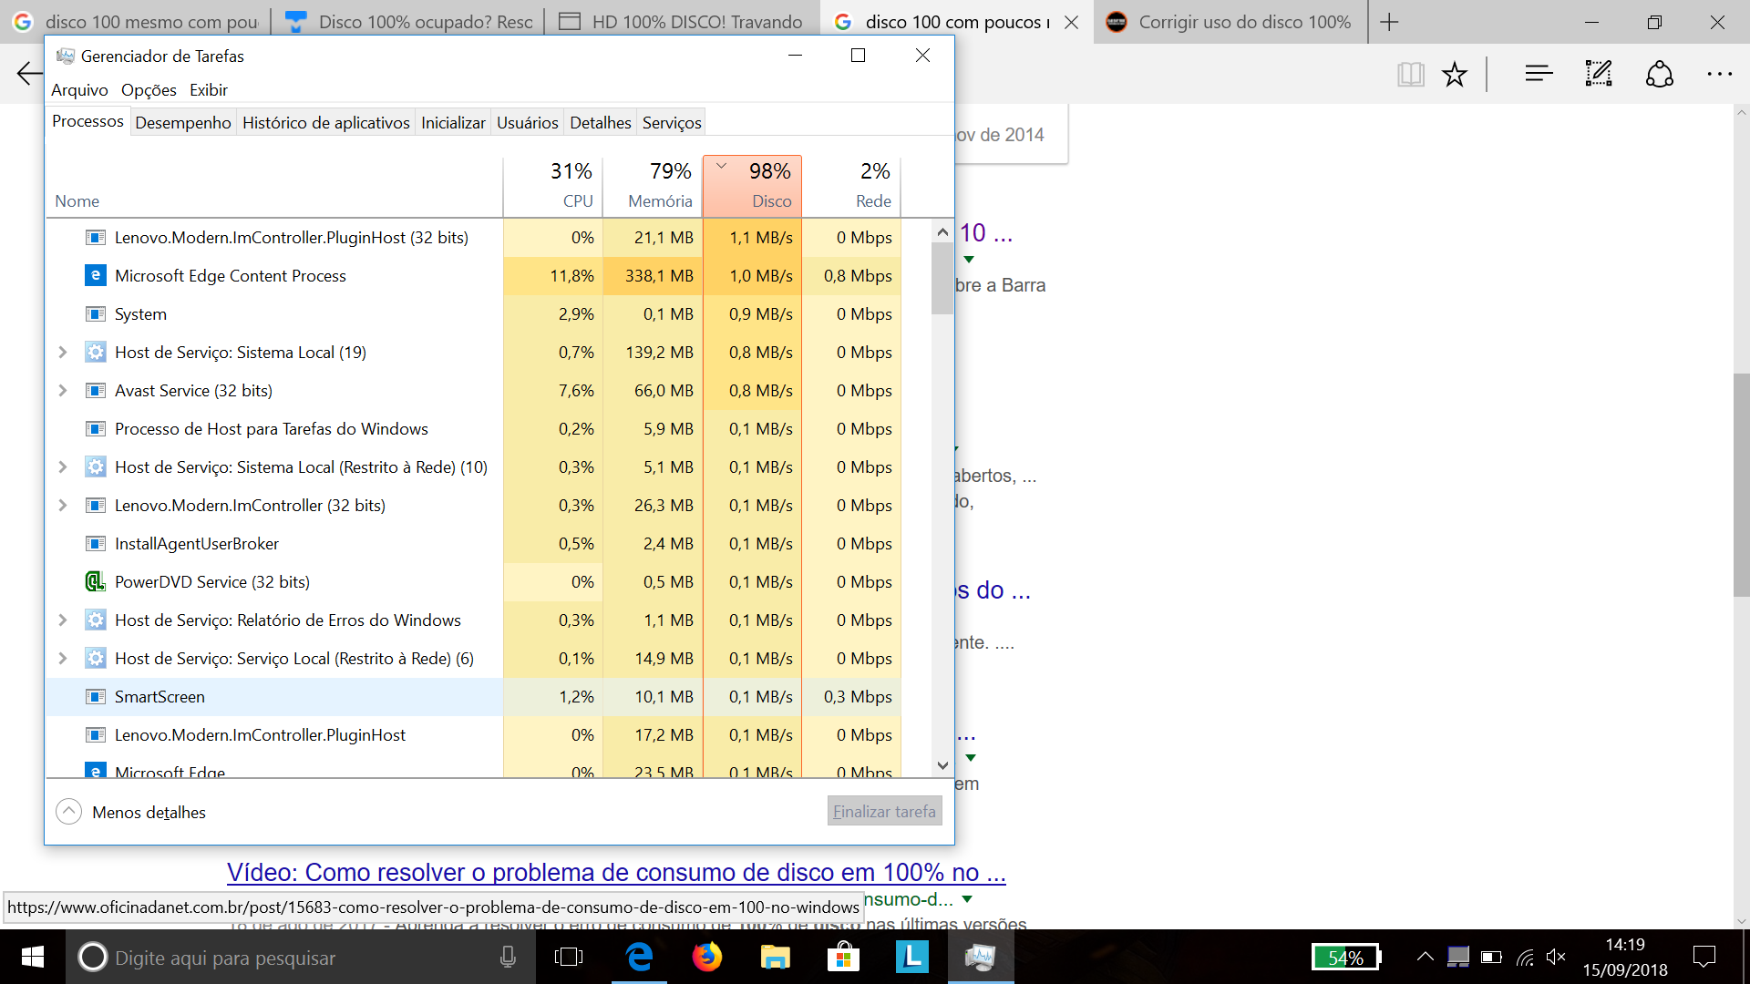Show hidden tray icons chevron
The height and width of the screenshot is (984, 1750).
[x=1425, y=957]
